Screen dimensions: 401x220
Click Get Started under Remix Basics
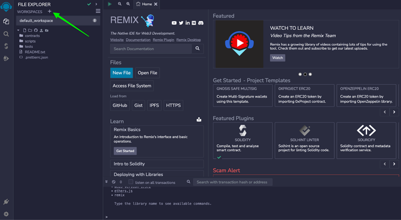(x=125, y=151)
